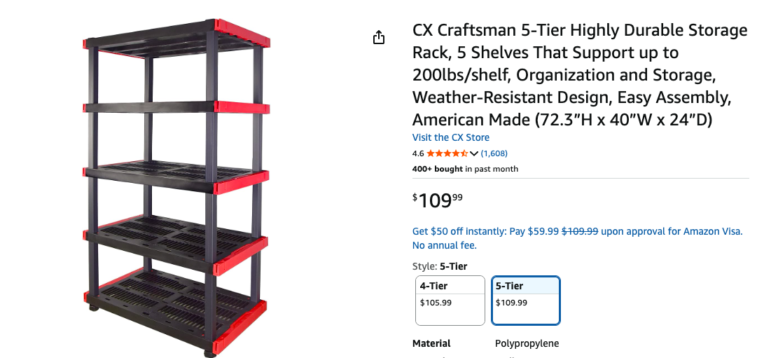Click the 4.6 rating number

pos(418,153)
